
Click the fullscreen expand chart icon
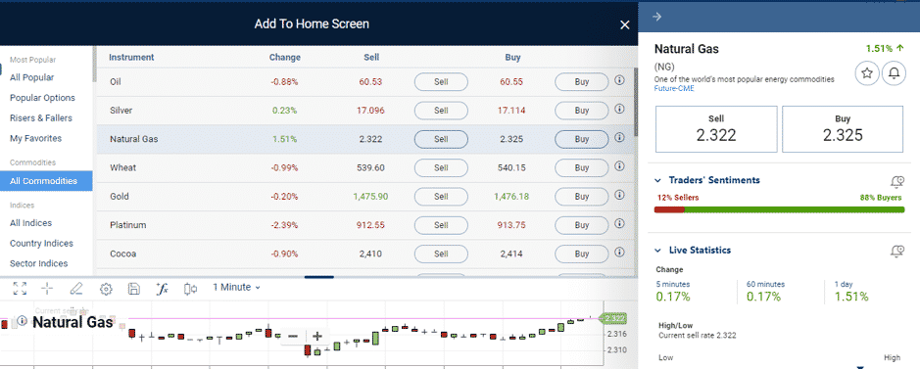click(20, 288)
